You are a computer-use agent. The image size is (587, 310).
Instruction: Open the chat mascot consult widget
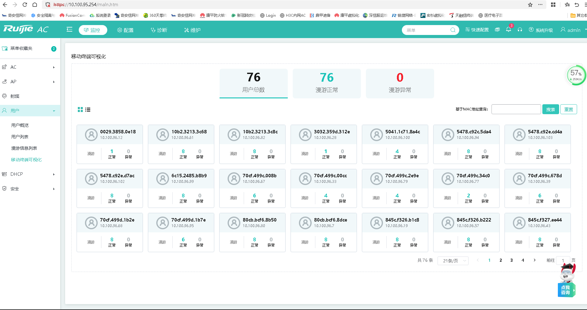[567, 282]
